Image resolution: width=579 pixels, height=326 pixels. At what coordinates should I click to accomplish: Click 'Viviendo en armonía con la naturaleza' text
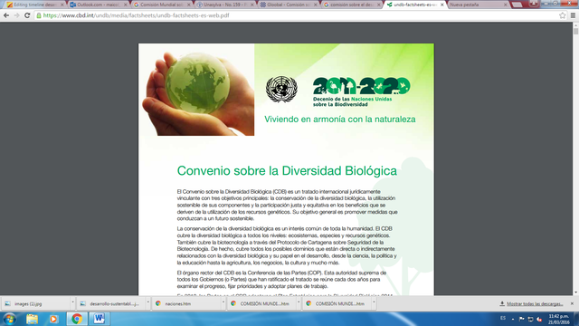(340, 120)
